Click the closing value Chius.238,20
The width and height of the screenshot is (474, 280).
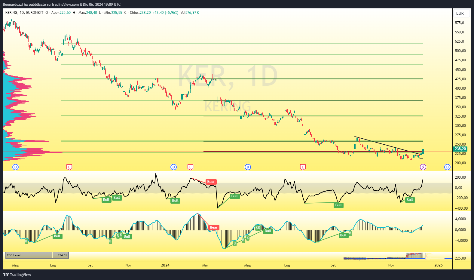coord(140,13)
